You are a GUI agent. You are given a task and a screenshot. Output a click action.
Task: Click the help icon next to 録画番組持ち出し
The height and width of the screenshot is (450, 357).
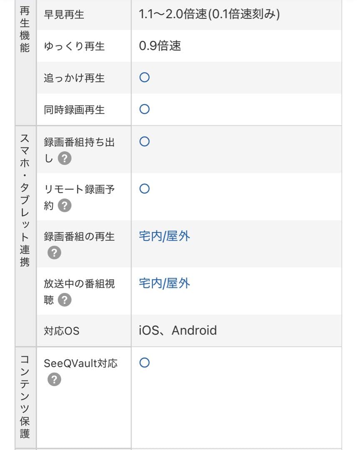[65, 158]
